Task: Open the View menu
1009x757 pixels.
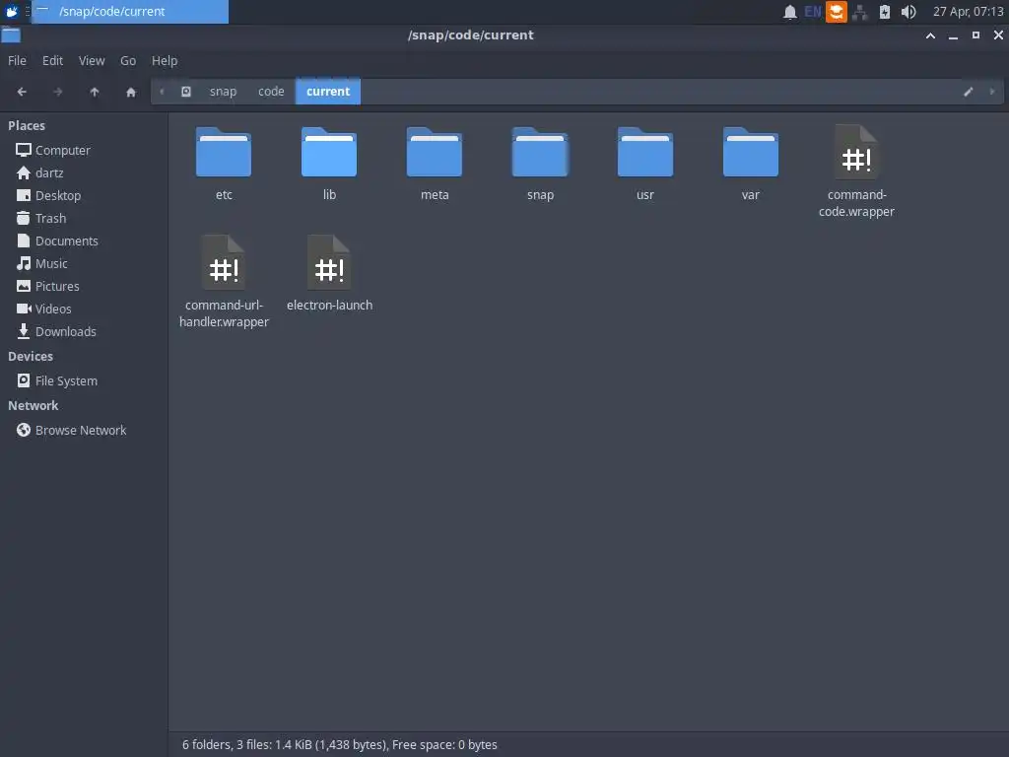Action: tap(92, 60)
